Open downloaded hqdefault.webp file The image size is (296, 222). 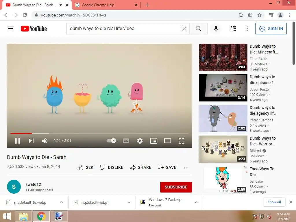(94, 202)
